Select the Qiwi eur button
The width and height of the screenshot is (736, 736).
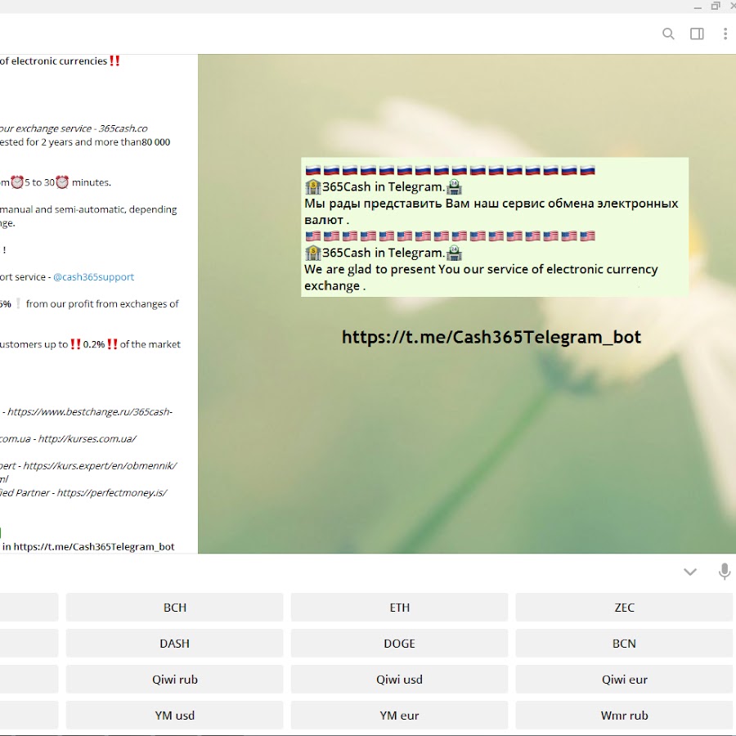click(624, 680)
